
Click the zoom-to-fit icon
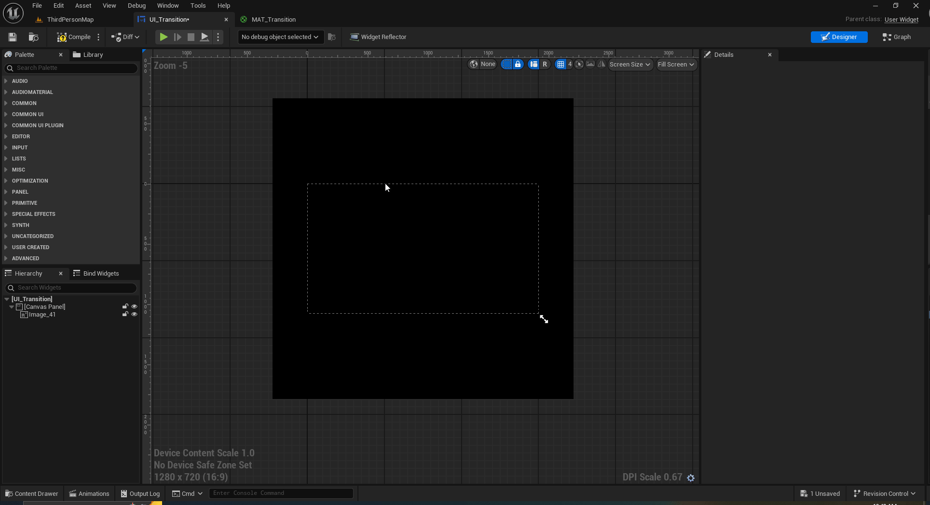(579, 64)
